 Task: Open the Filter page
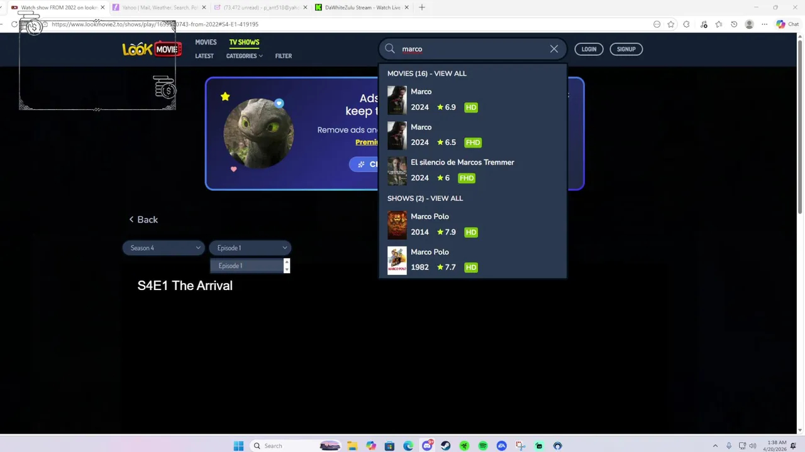click(x=283, y=56)
